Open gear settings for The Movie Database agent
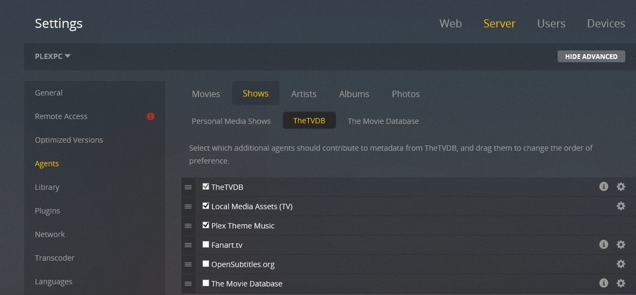Viewport: 636px width, 295px height. [x=621, y=283]
